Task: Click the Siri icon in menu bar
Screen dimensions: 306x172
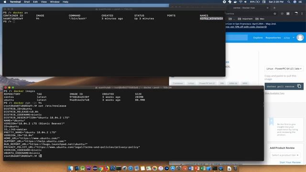Action: point(295,2)
